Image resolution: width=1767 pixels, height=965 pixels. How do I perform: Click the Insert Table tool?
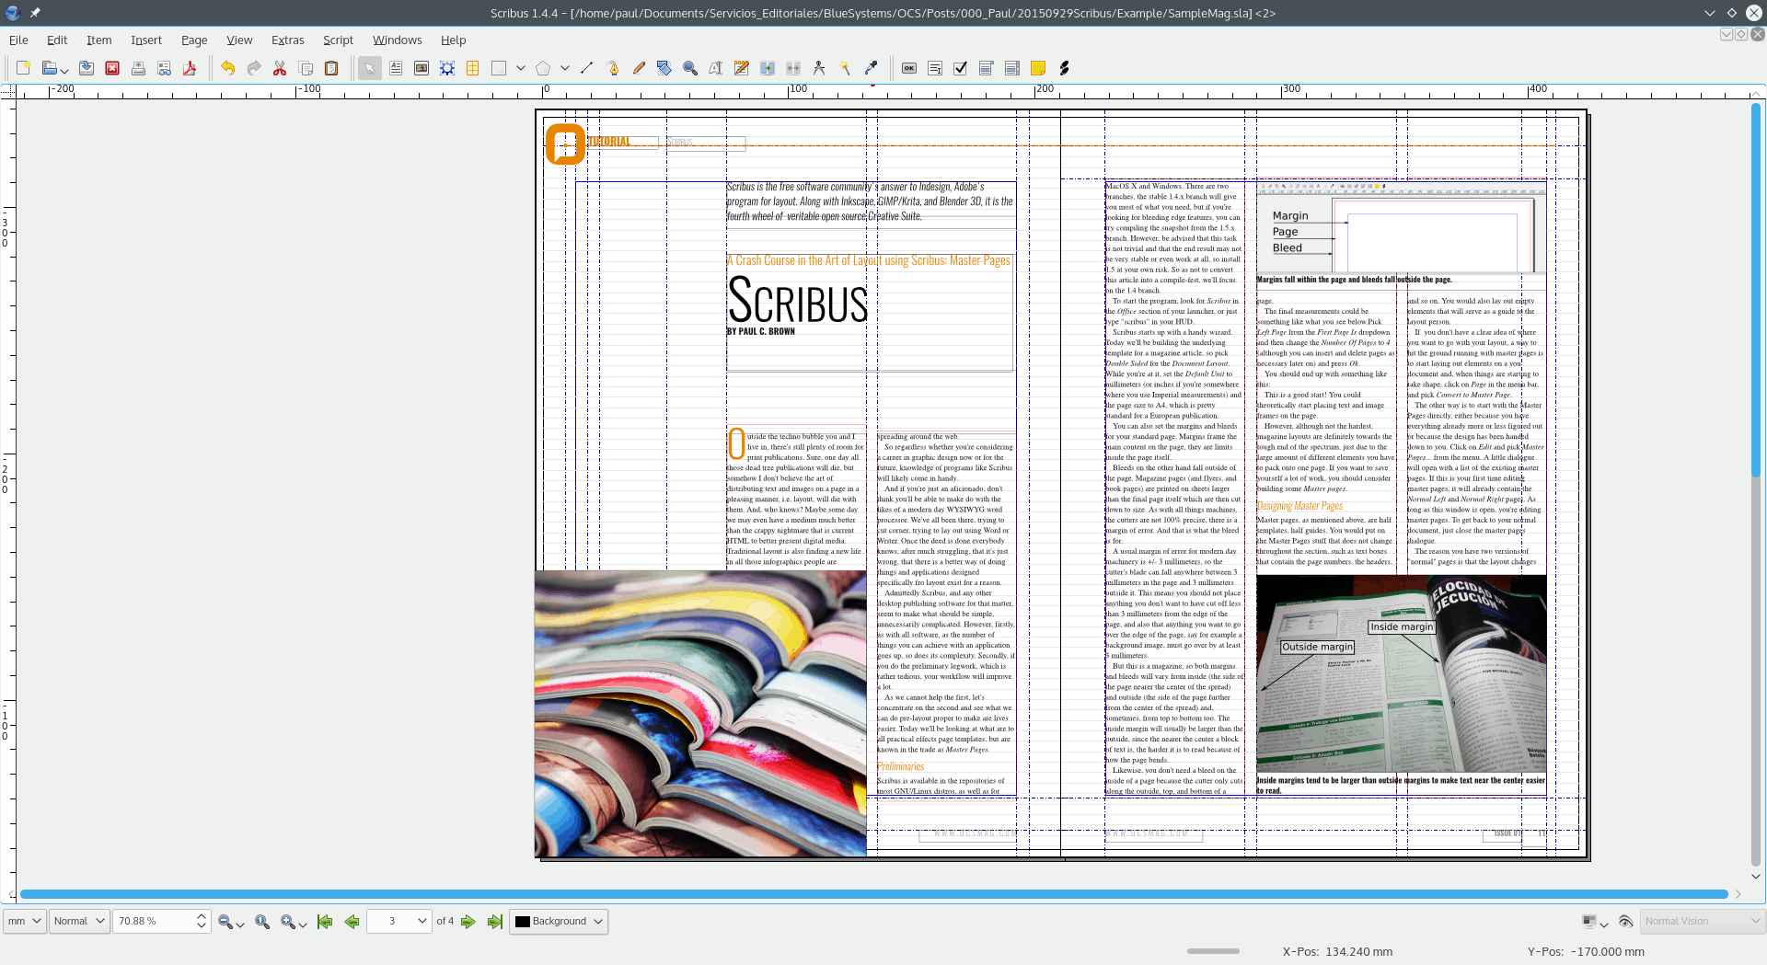[x=473, y=68]
